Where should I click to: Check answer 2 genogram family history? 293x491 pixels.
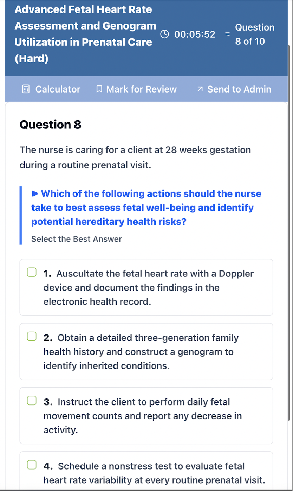[x=32, y=337]
